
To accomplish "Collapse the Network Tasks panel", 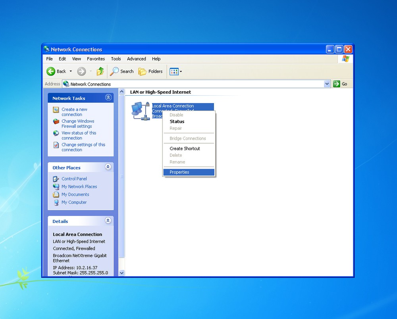I will pos(108,97).
